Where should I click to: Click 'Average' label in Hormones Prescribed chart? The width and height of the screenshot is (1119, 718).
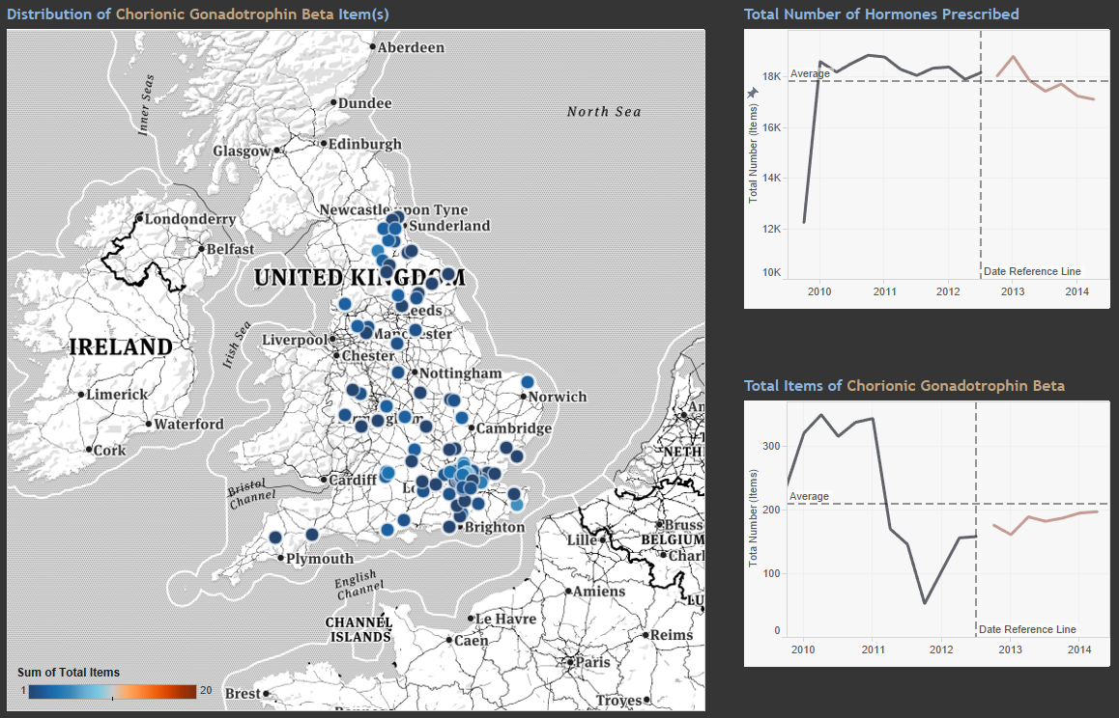coord(810,73)
